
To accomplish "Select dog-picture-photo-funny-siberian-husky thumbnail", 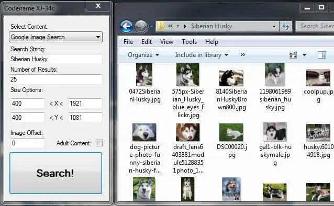I will click(x=144, y=132).
